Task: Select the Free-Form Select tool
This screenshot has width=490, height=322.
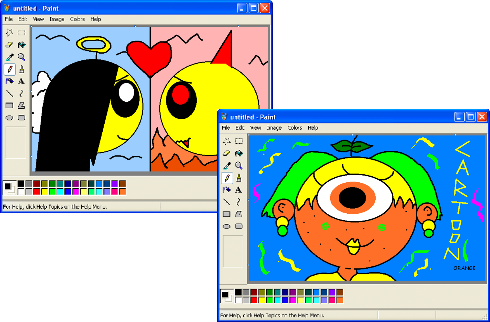Action: tap(227, 141)
